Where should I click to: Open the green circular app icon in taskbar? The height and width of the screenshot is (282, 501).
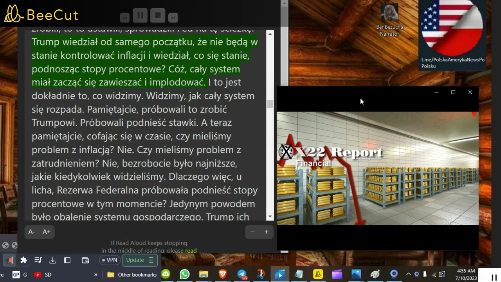coord(166,274)
